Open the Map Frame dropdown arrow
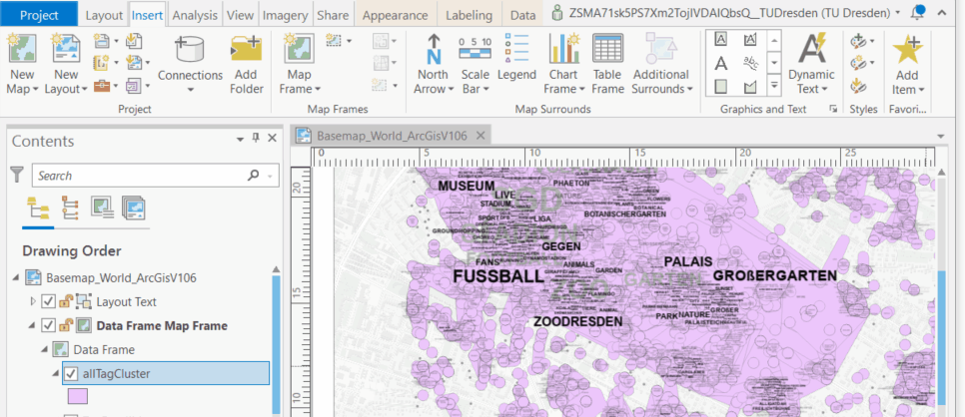The height and width of the screenshot is (417, 965). 319,89
